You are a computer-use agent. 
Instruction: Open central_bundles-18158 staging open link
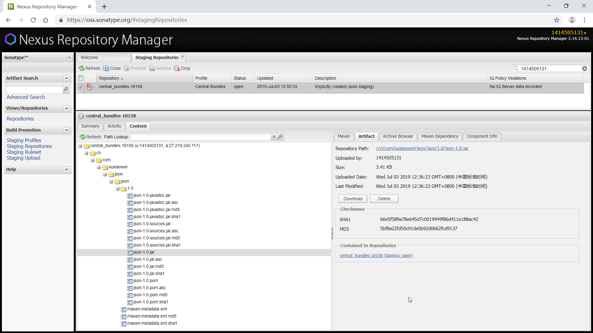pos(376,255)
